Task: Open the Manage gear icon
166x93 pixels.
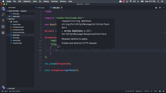Action: tap(3, 87)
